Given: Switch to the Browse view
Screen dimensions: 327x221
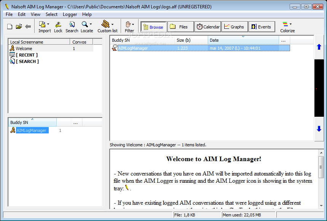Looking at the screenshot, I should tap(154, 27).
